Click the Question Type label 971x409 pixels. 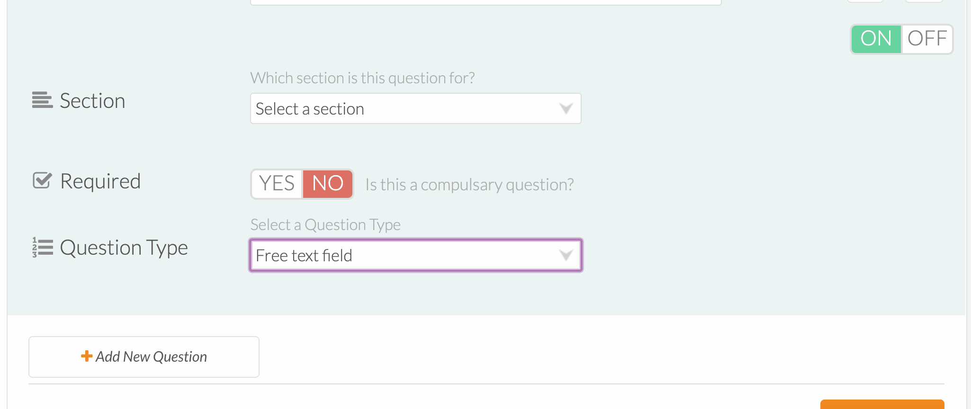tap(124, 248)
